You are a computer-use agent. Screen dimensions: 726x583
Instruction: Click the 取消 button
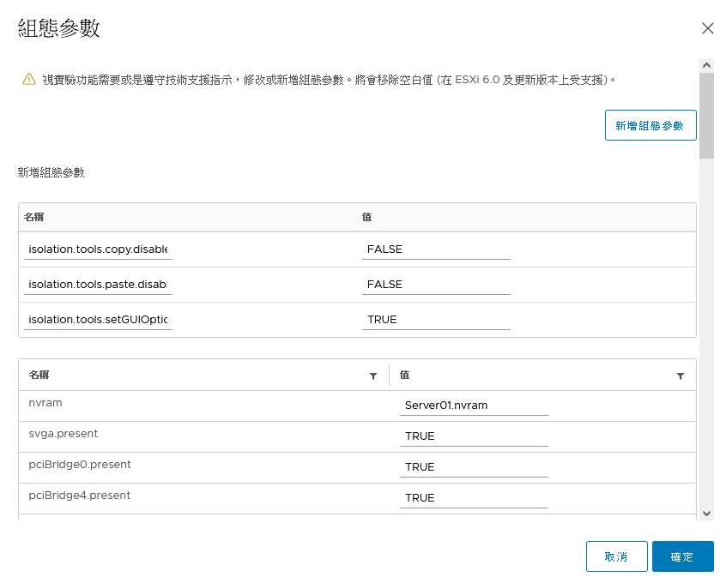(616, 556)
